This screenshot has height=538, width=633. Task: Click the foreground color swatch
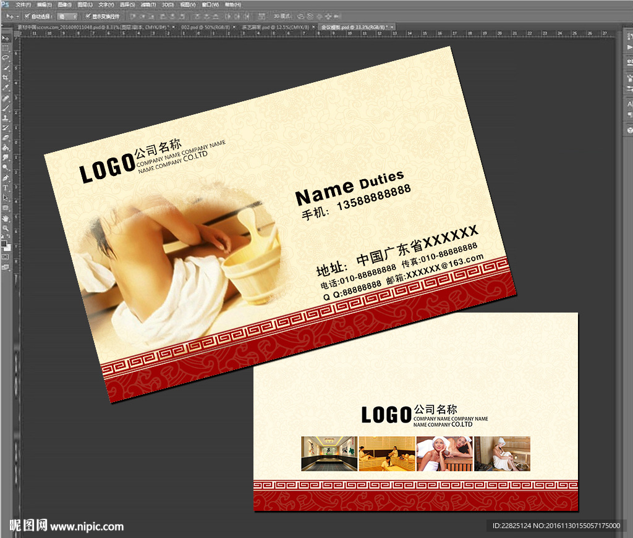4,243
